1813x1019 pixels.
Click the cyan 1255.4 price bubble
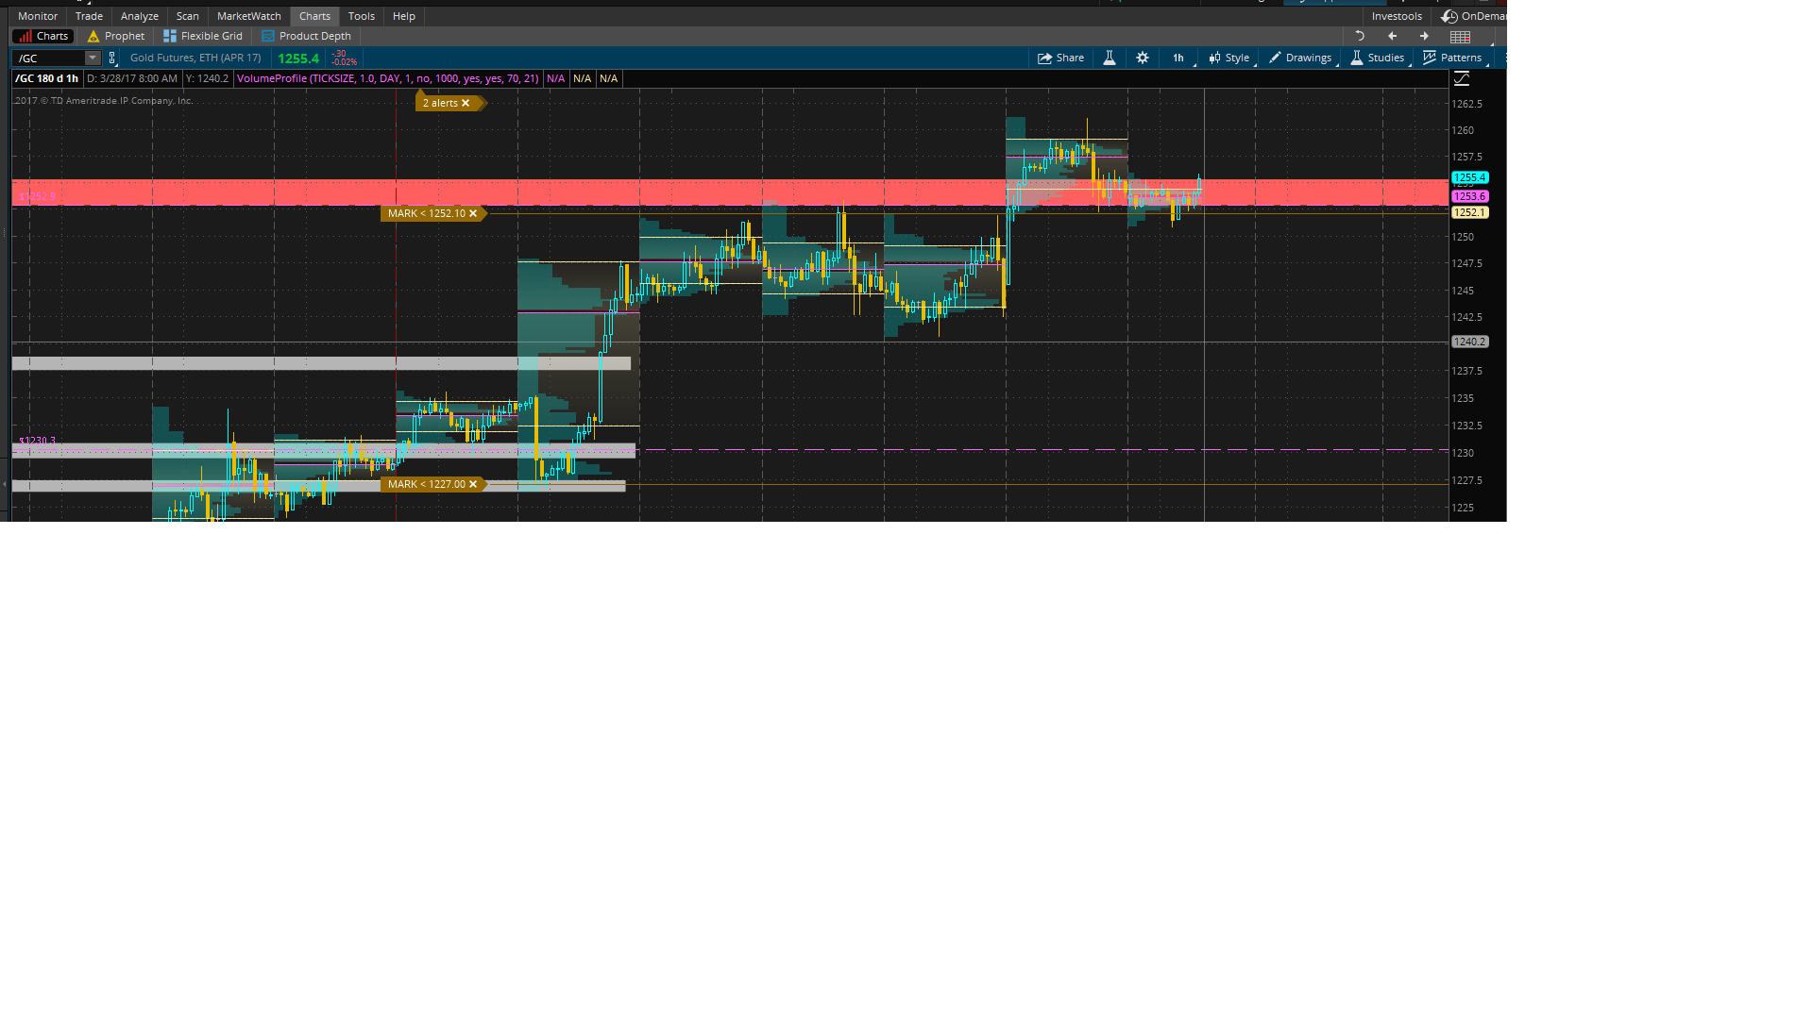tap(1470, 177)
